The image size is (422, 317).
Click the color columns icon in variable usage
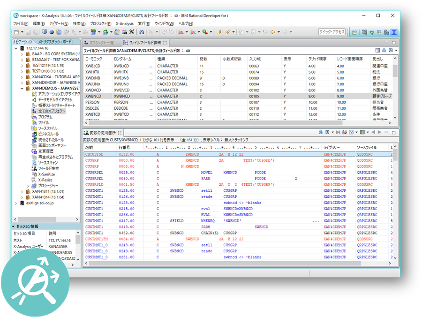pyautogui.click(x=362, y=132)
